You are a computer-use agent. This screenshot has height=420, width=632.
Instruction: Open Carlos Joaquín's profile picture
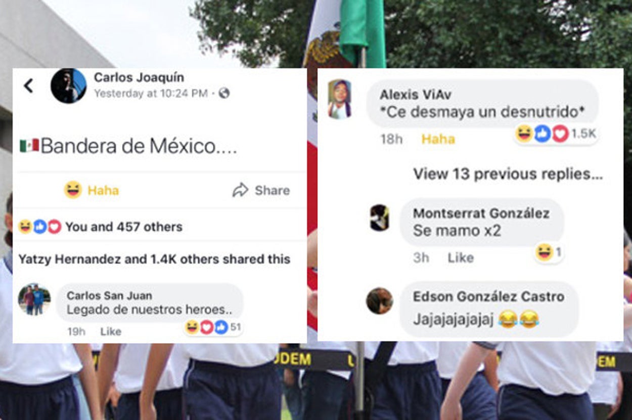(68, 86)
